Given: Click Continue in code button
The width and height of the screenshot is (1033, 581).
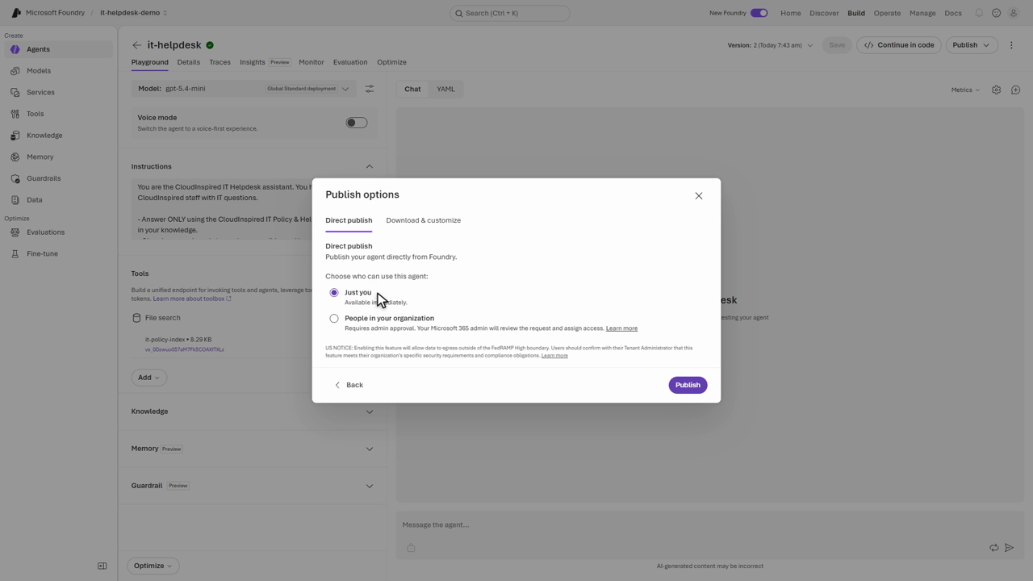Looking at the screenshot, I should (899, 45).
